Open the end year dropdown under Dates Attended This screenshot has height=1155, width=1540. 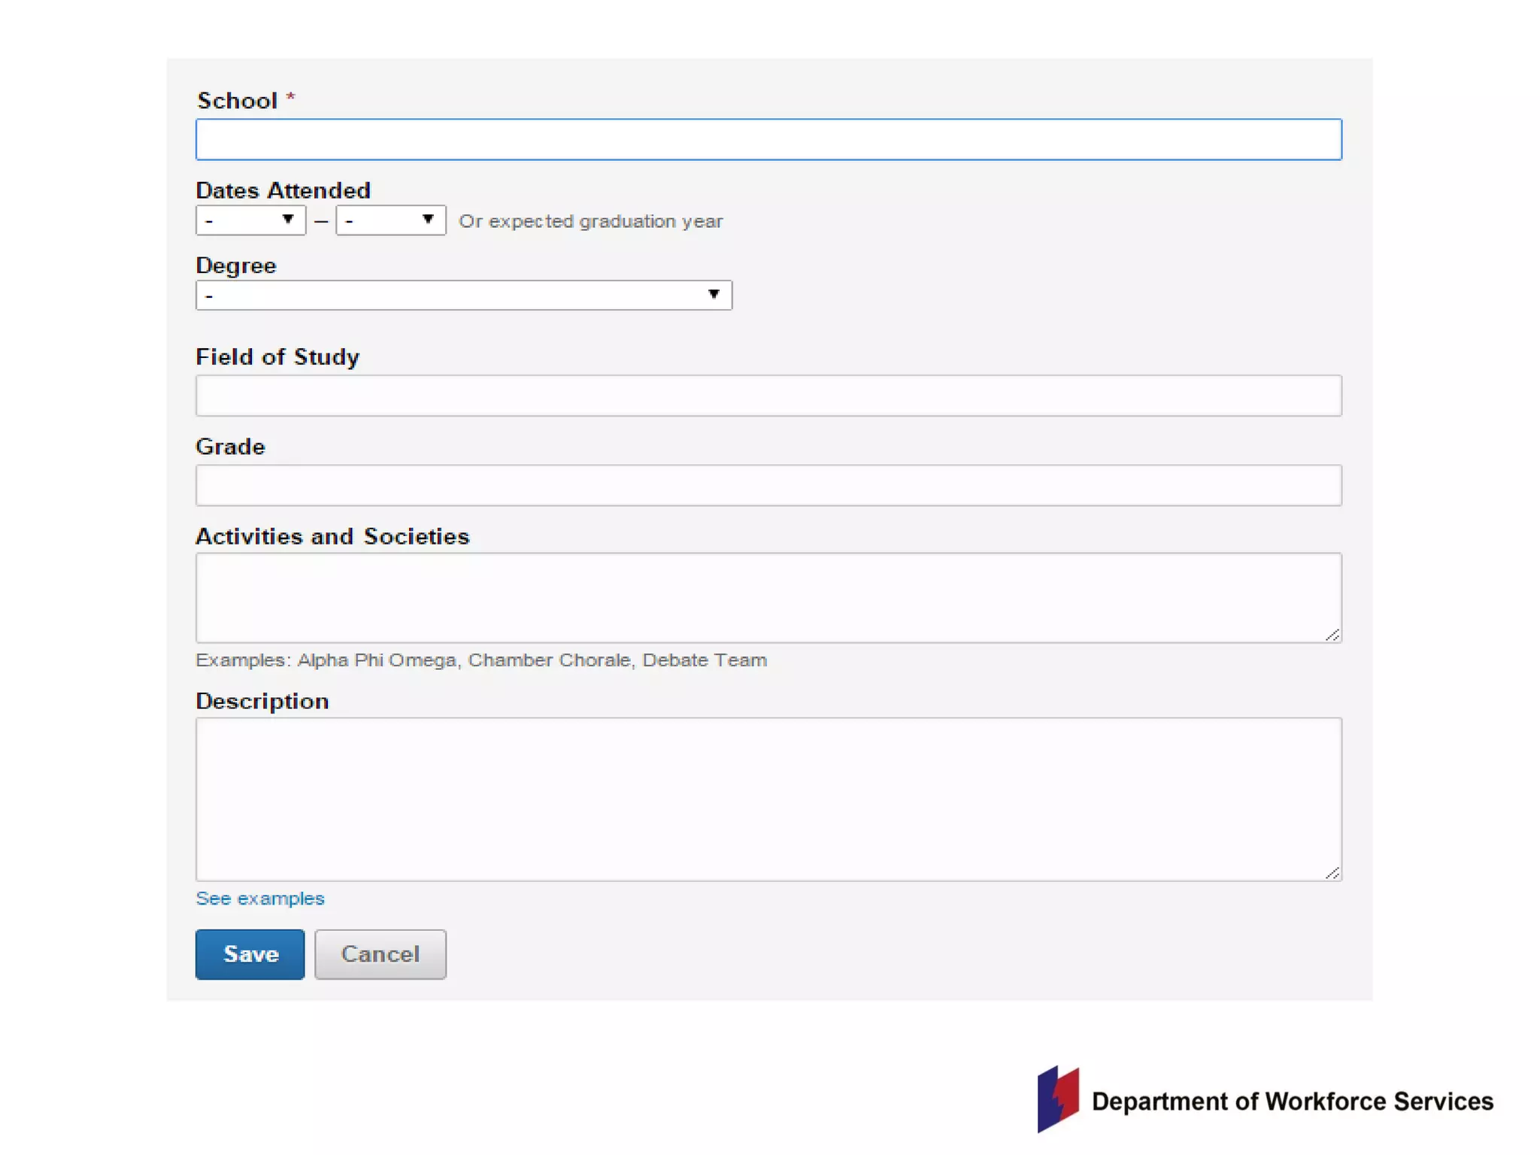pos(390,220)
